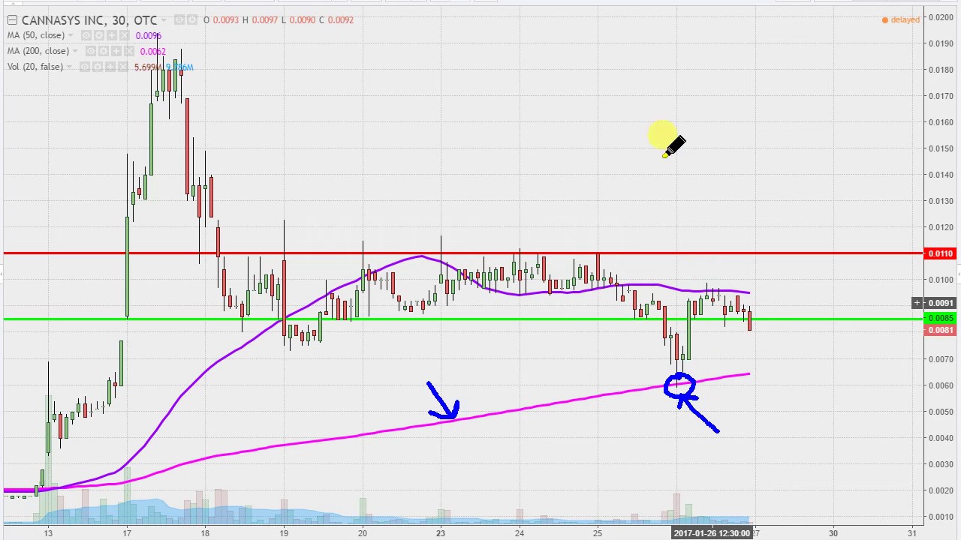Collapse the legend using the minus box

click(12, 20)
